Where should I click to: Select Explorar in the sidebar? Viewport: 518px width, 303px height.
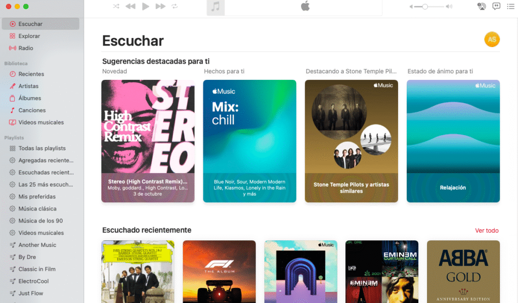click(29, 36)
